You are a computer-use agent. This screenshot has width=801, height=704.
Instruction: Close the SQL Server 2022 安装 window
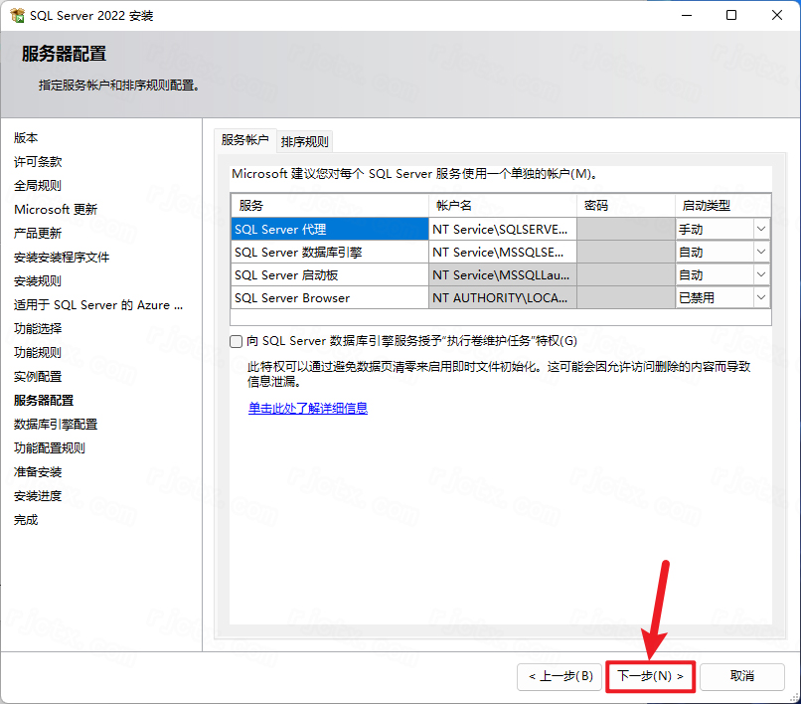[x=777, y=15]
